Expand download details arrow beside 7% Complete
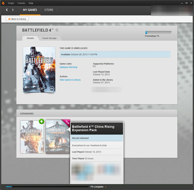This screenshot has height=190, width=194. (x=106, y=187)
